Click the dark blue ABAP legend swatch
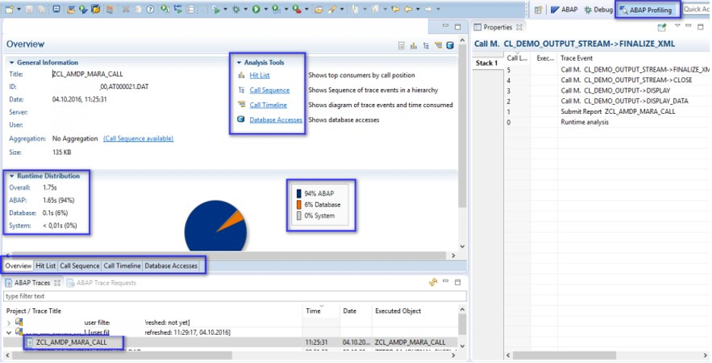The height and width of the screenshot is (363, 712). click(x=299, y=194)
